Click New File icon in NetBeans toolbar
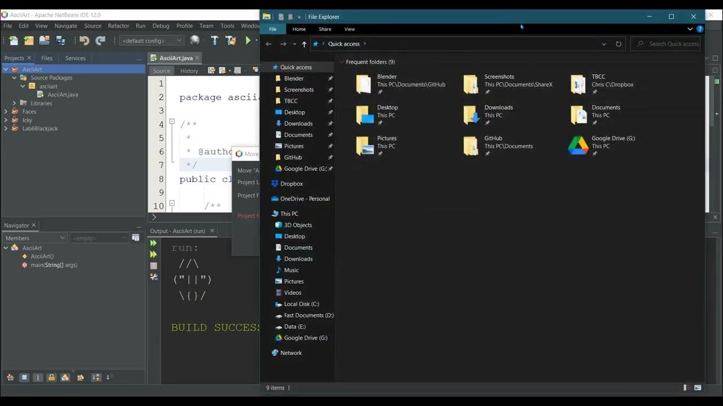 (x=14, y=41)
